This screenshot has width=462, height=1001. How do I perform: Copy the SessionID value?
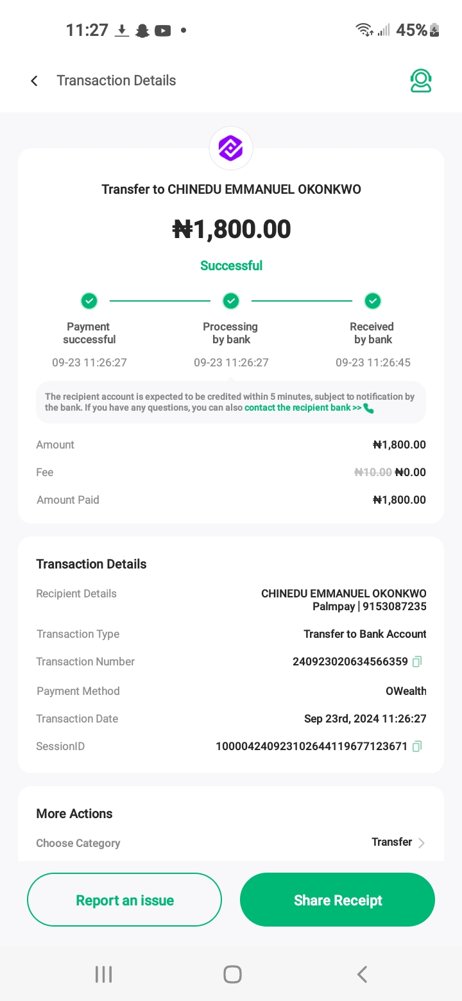pos(417,746)
